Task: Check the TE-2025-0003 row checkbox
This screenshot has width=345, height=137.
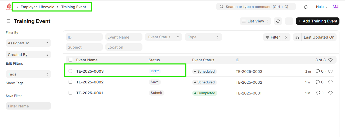Action: [70, 71]
